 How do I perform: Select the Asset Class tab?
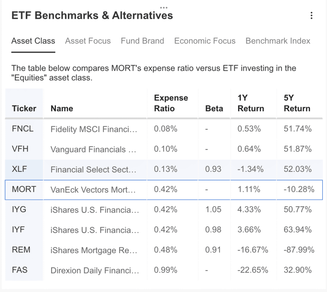pos(33,41)
